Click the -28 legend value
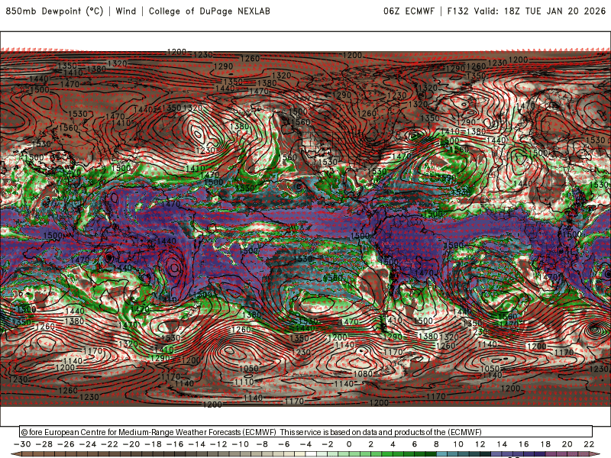Viewport: 611px width, 458px height. click(44, 444)
